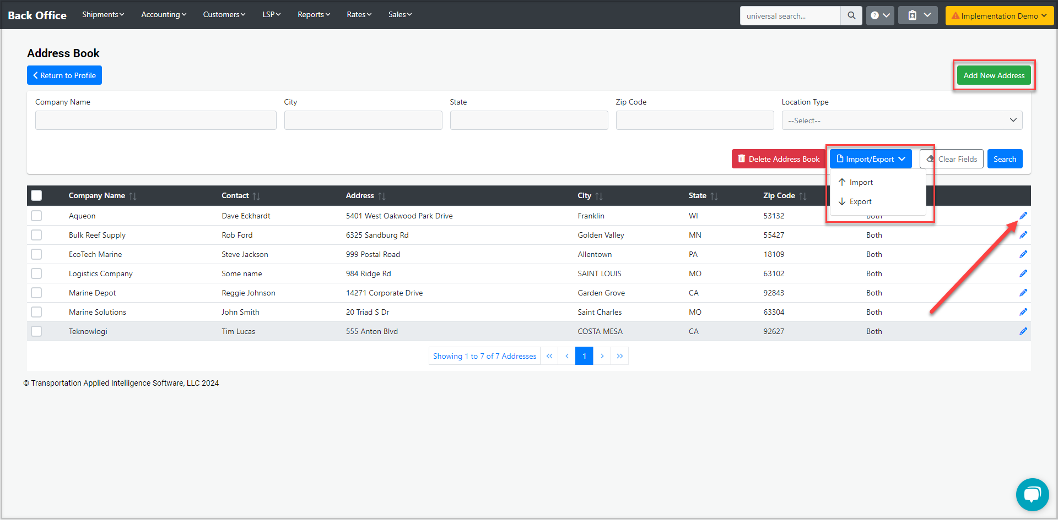The image size is (1058, 520).
Task: Edit the Aqueon address pencil icon
Action: [x=1023, y=216]
